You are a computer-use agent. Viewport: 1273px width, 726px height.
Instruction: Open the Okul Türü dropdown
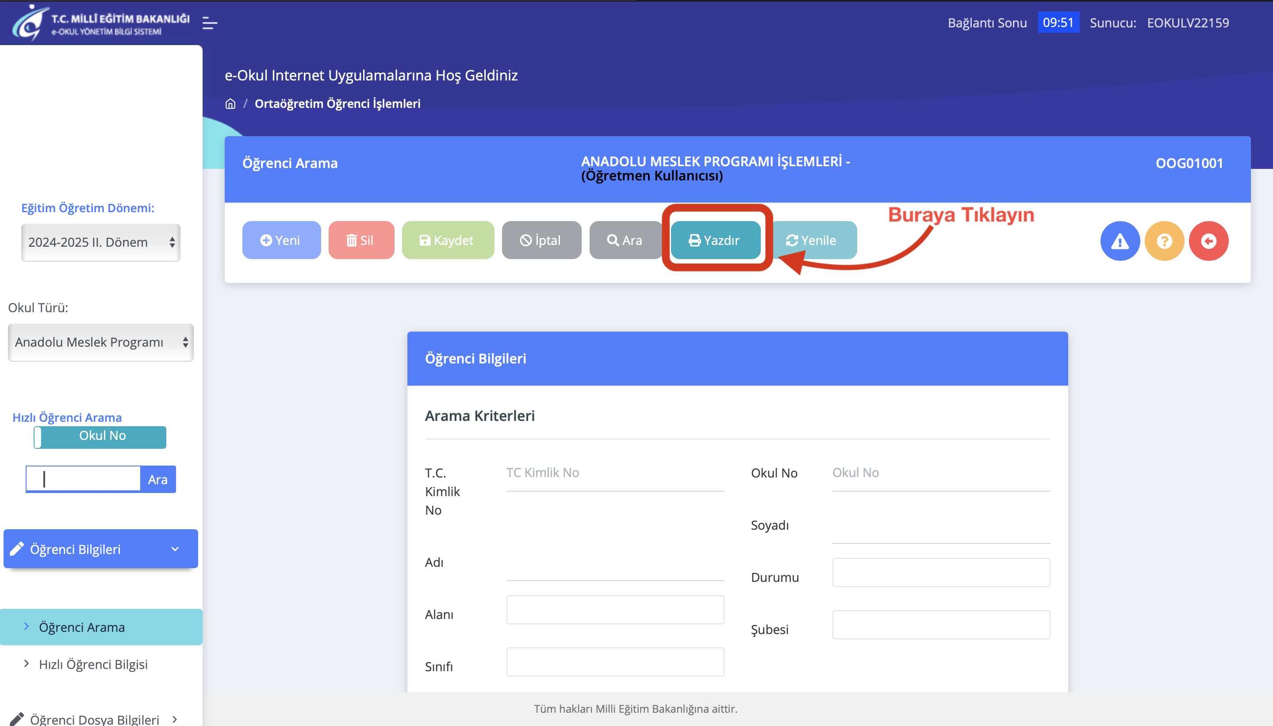point(100,342)
